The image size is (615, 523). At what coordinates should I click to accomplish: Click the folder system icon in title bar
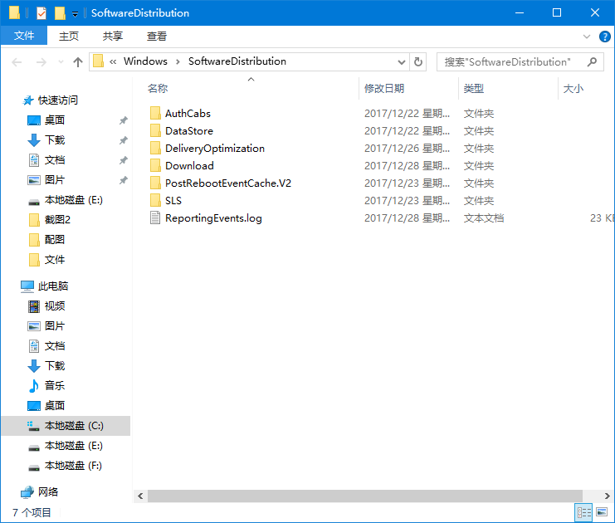14,12
